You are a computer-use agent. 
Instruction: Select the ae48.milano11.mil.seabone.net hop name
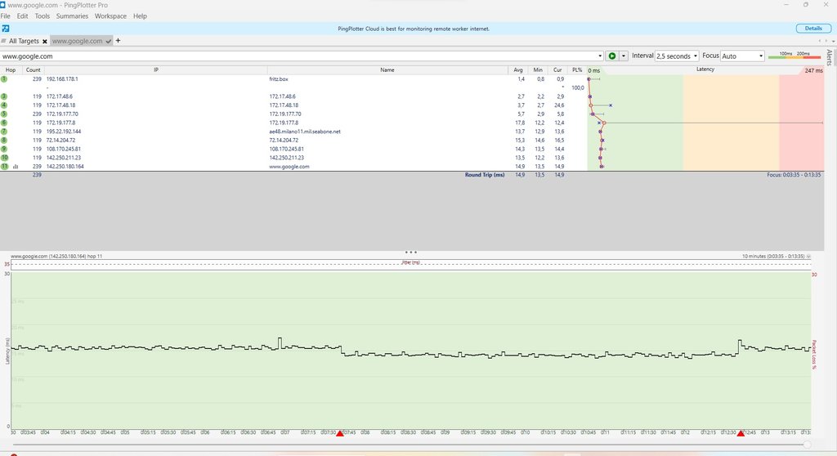[x=305, y=132]
